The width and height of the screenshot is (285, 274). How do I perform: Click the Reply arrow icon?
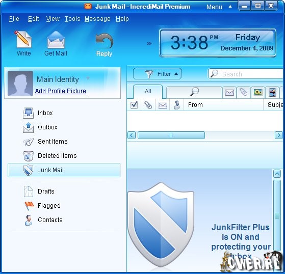(x=104, y=40)
